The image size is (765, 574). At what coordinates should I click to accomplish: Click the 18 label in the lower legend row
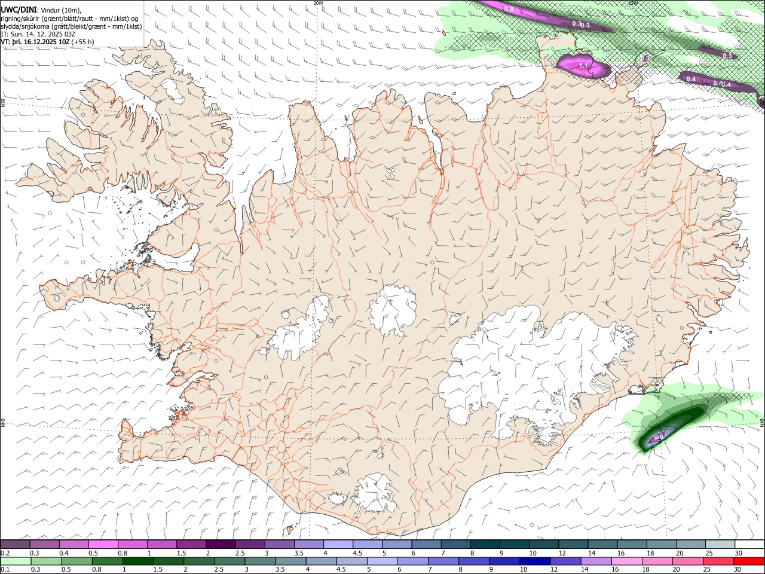click(647, 570)
